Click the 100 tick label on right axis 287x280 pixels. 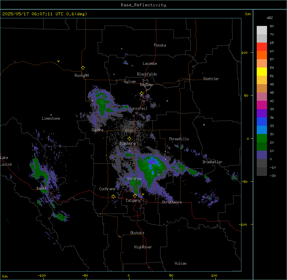coord(244,53)
